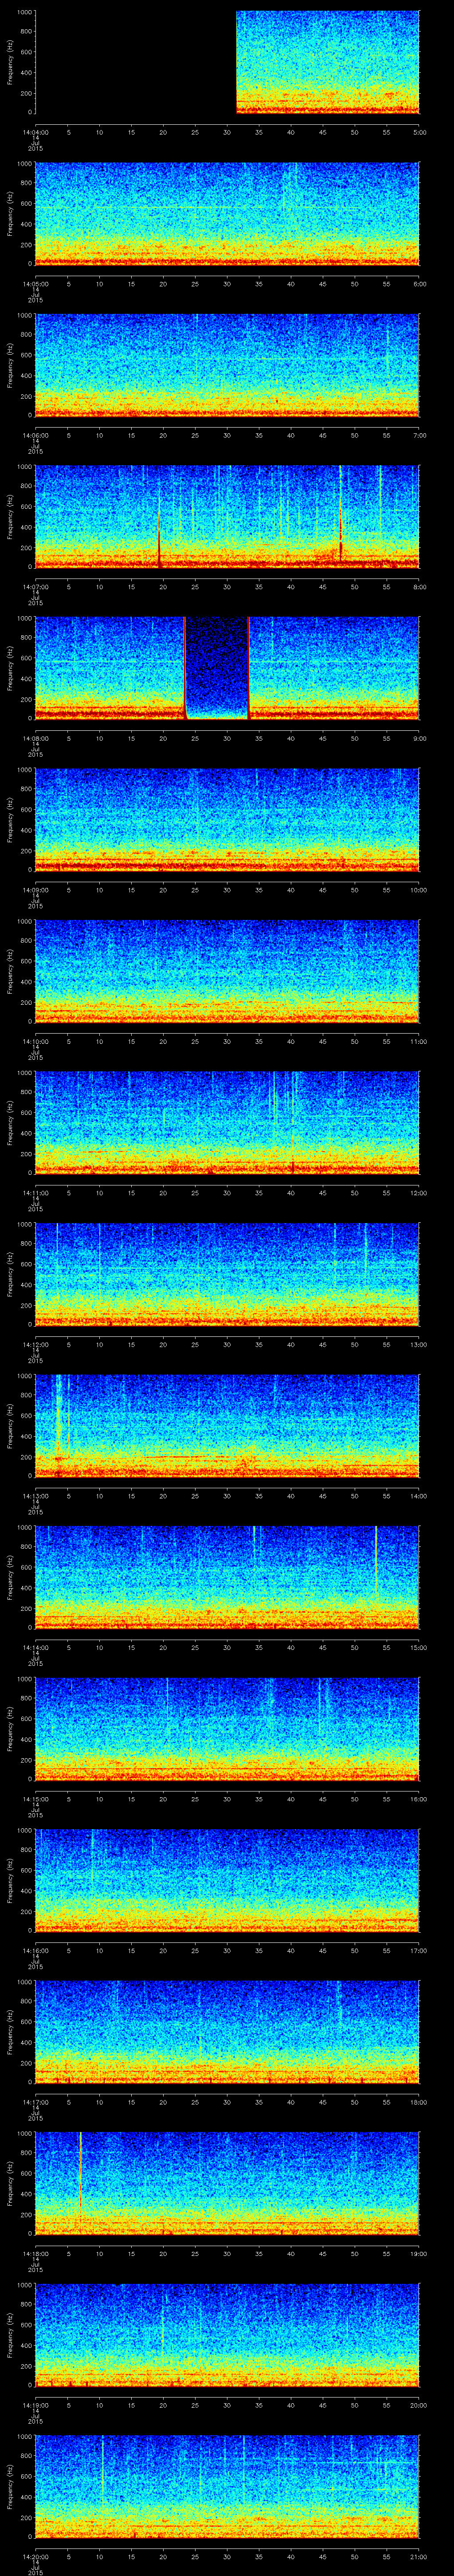Click the 14:06:00 start time label
Viewport: 454px width, 2576px height.
35,435
